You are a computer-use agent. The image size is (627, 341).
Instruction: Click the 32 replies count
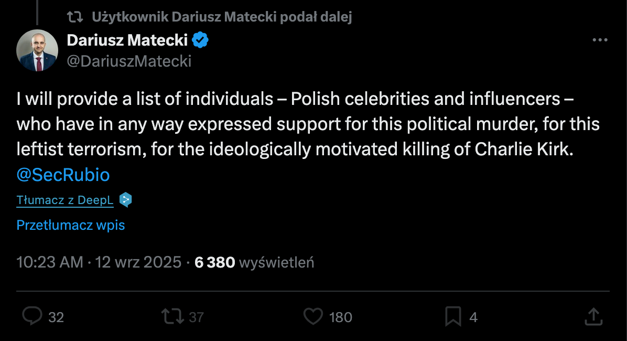click(56, 317)
